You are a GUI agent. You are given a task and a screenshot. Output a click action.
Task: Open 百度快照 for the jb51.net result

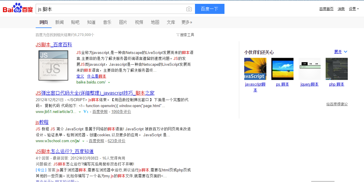[x=100, y=112]
